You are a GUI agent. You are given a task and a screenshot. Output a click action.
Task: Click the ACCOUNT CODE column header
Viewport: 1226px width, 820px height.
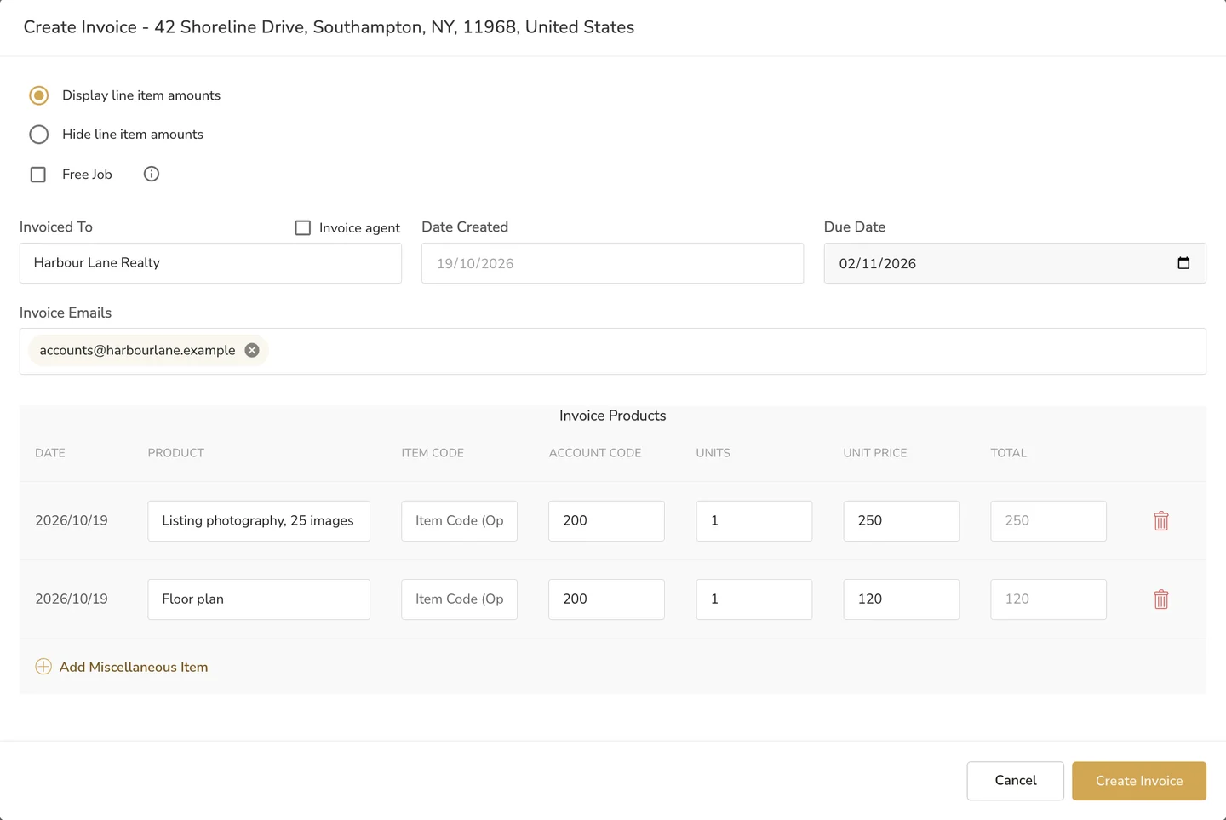[595, 453]
